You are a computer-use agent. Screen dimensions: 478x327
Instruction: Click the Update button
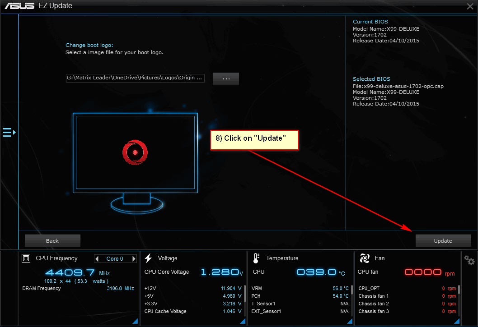pos(443,241)
